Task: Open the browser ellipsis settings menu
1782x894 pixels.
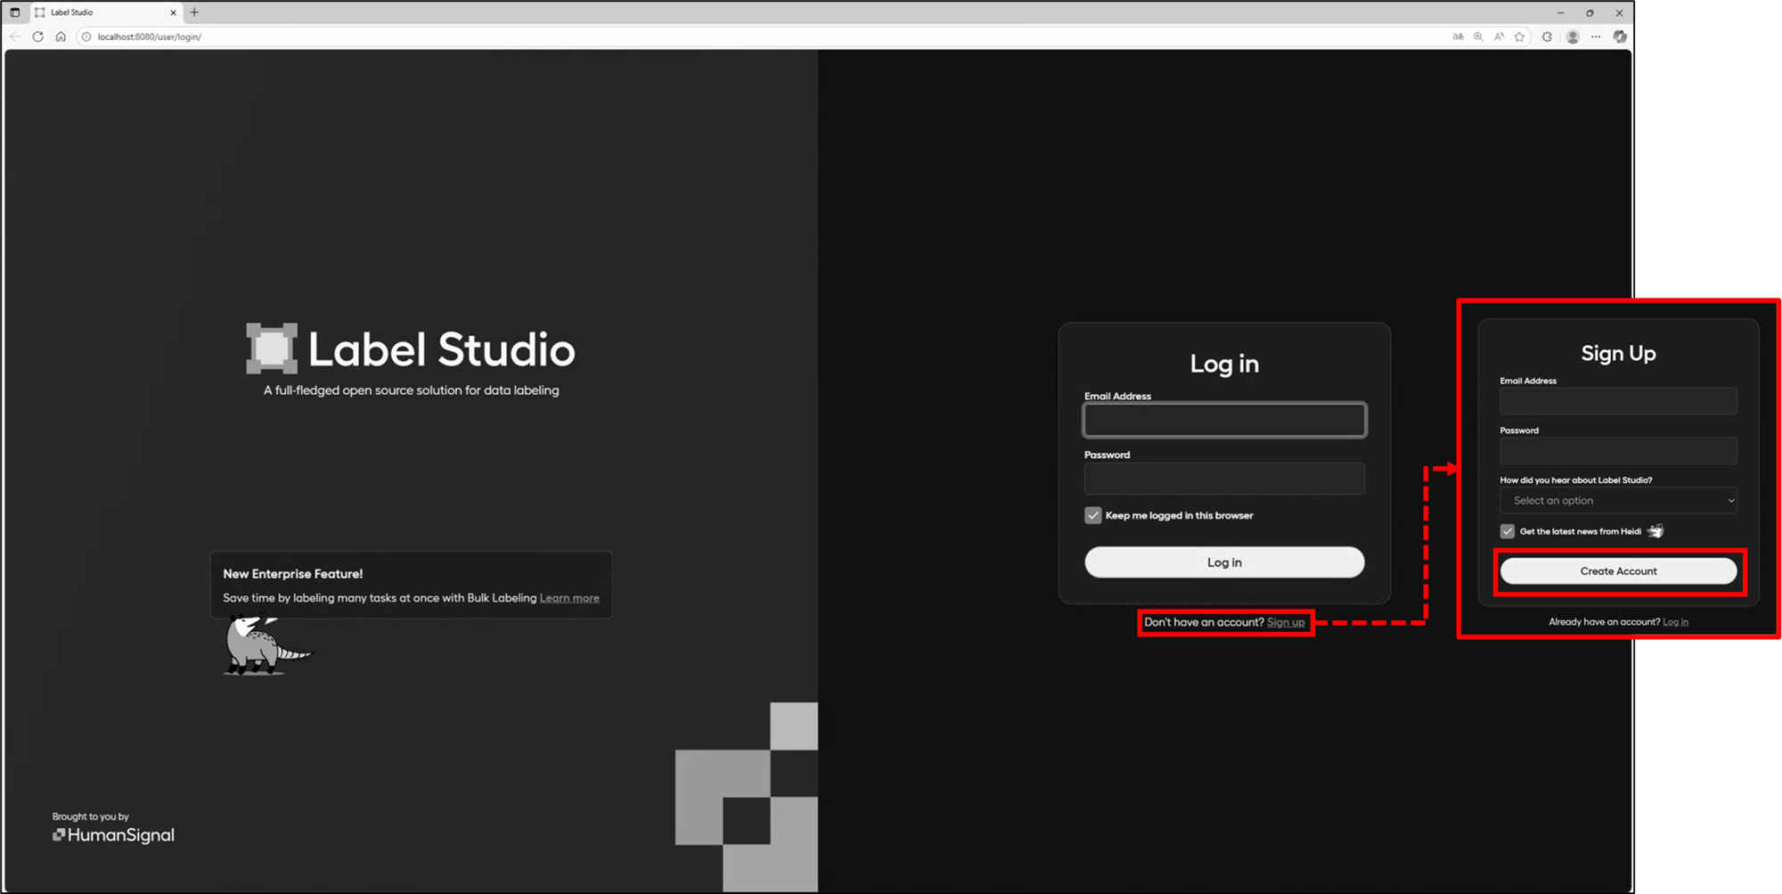Action: [x=1596, y=37]
